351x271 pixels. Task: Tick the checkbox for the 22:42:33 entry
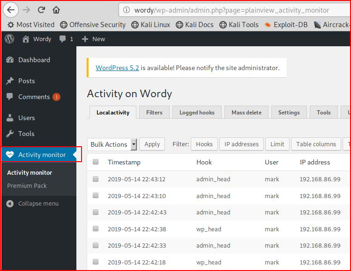(96, 245)
